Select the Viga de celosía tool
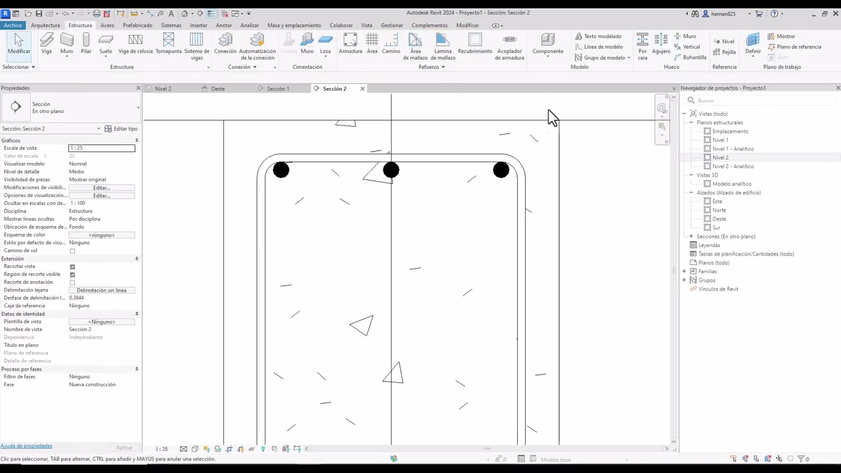Viewport: 841px width, 473px height. pyautogui.click(x=135, y=44)
